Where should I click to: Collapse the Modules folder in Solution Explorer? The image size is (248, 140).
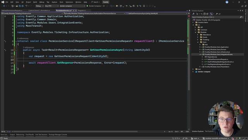pos(196,32)
